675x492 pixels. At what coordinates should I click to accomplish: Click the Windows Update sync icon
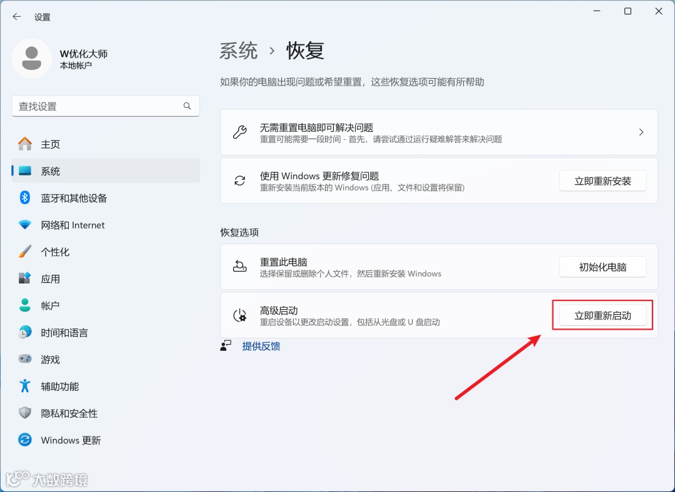click(x=25, y=440)
